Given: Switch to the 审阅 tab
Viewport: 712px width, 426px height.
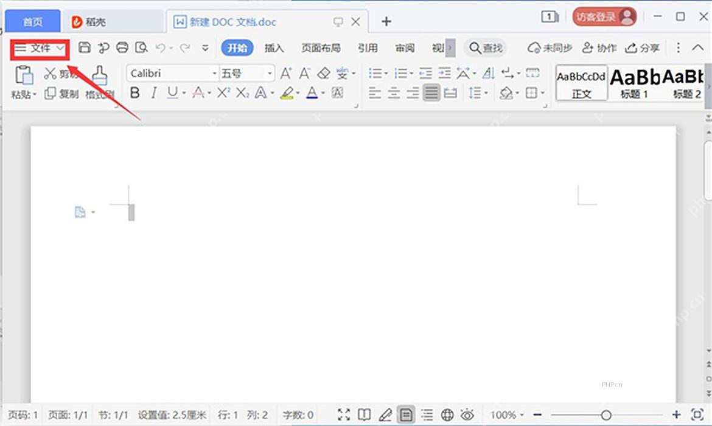Looking at the screenshot, I should click(x=405, y=47).
